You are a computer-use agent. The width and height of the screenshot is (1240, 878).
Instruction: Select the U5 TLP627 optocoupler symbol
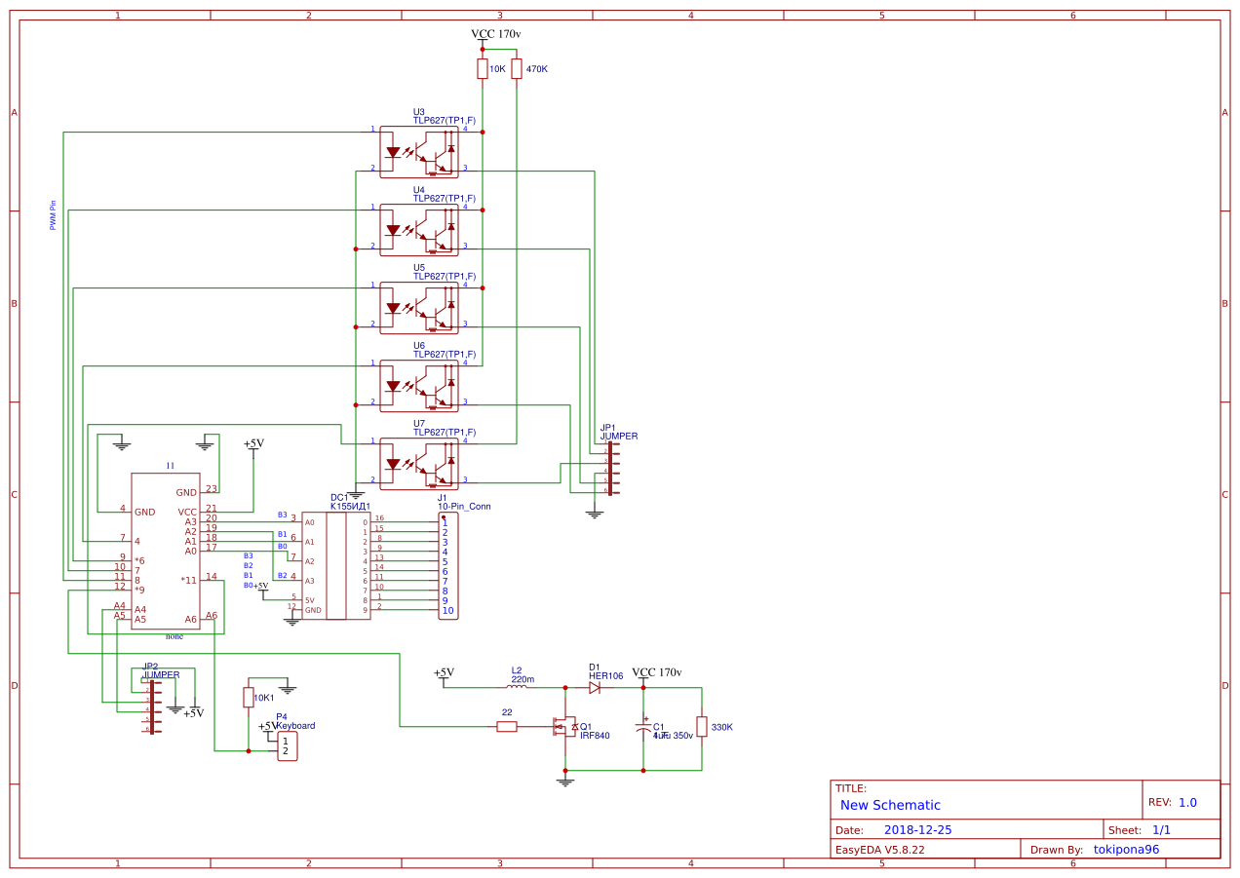coord(418,308)
